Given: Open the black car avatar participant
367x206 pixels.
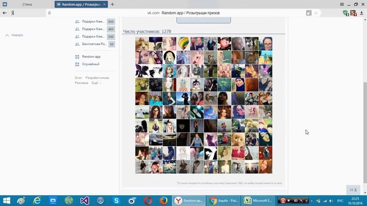Looking at the screenshot, I should click(x=155, y=140).
